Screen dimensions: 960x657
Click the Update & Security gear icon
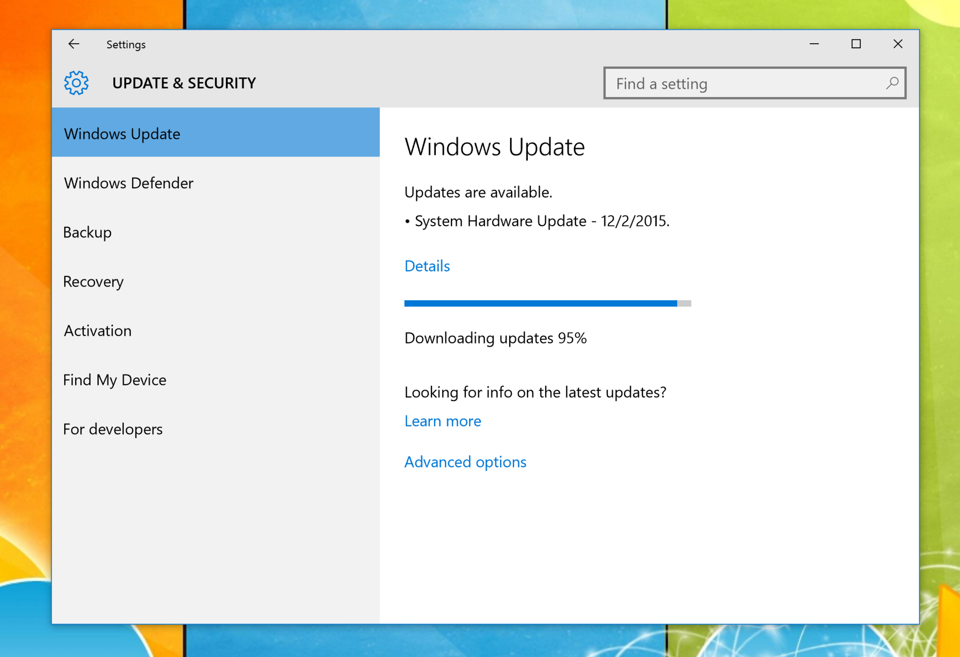click(77, 83)
